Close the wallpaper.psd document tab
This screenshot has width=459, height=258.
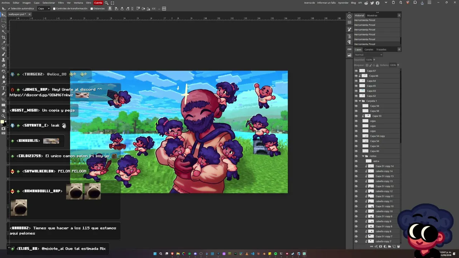[x=29, y=14]
